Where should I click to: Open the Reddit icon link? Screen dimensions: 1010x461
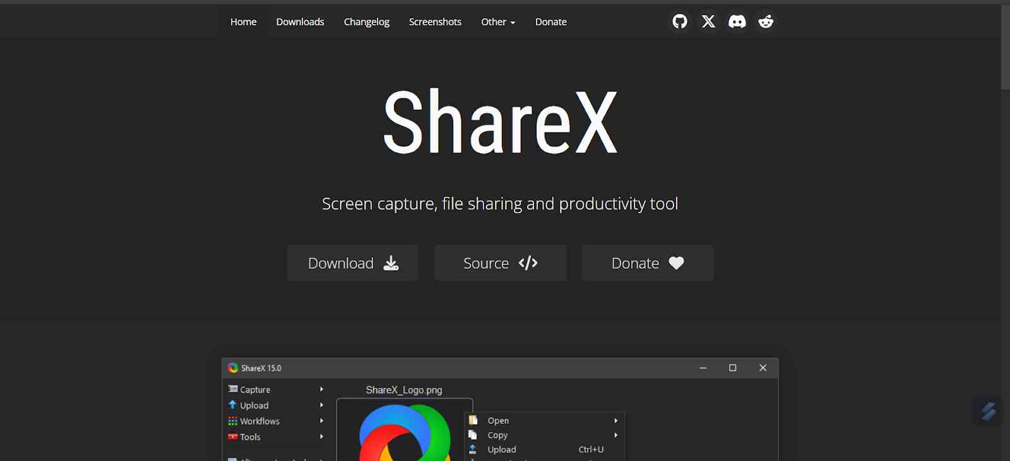(x=766, y=21)
